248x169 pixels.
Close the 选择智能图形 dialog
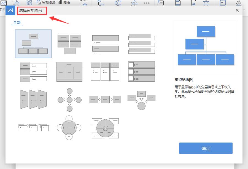point(237,10)
